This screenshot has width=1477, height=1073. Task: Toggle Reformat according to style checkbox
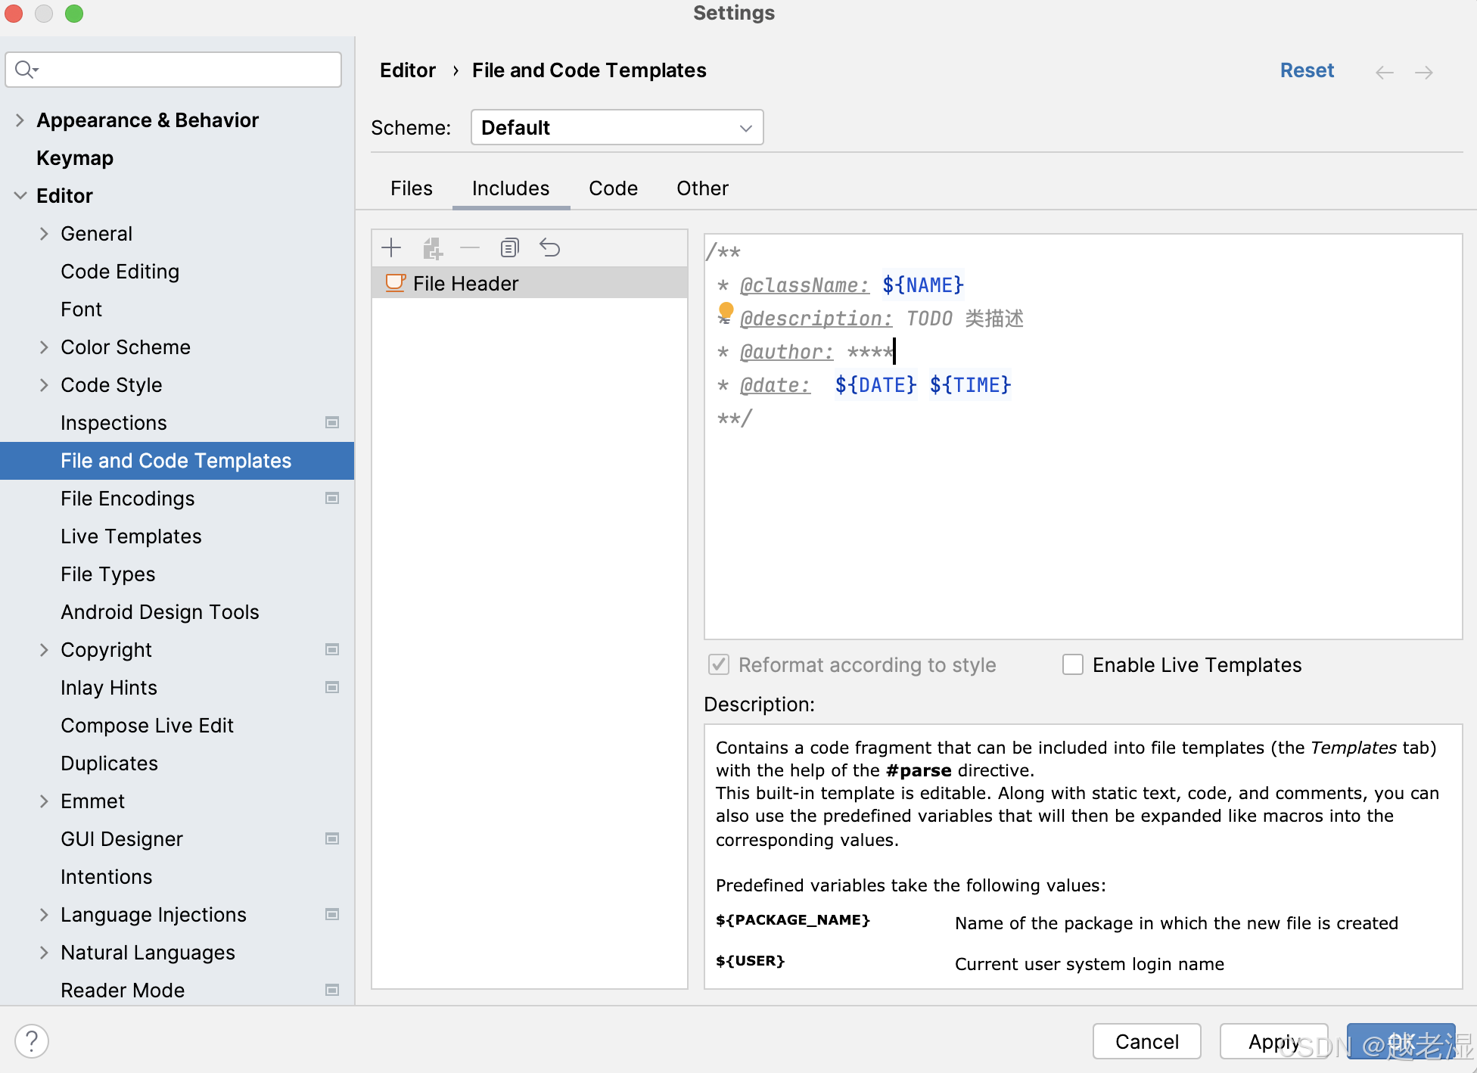point(718,664)
